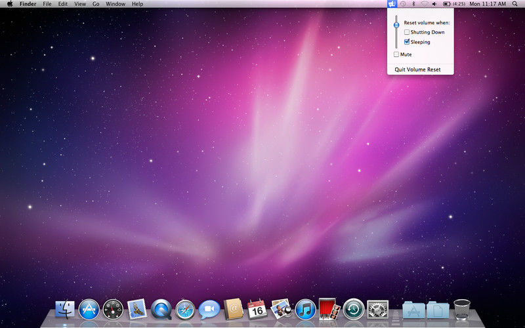Open the Applications folder stack
Image resolution: width=525 pixels, height=328 pixels.
[414, 310]
